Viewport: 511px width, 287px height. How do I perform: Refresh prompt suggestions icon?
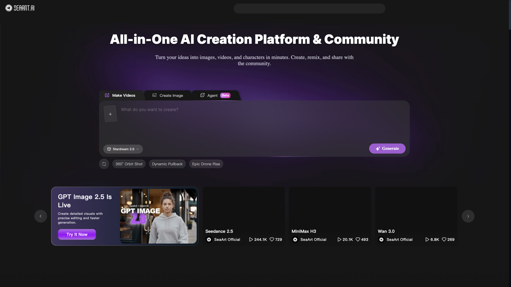104,164
